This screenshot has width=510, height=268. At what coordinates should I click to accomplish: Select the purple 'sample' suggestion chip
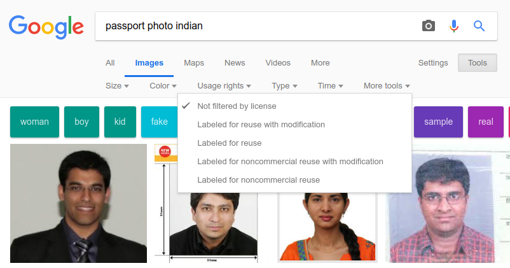[x=438, y=122]
